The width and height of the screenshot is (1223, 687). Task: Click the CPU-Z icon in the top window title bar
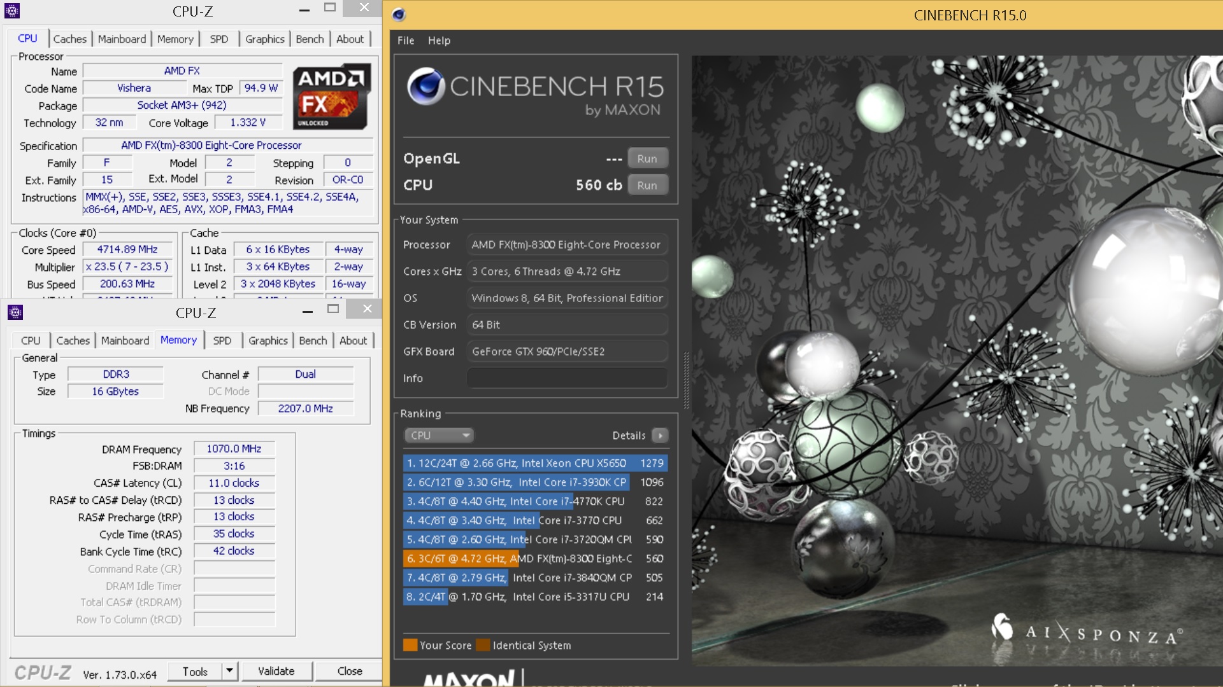click(12, 11)
